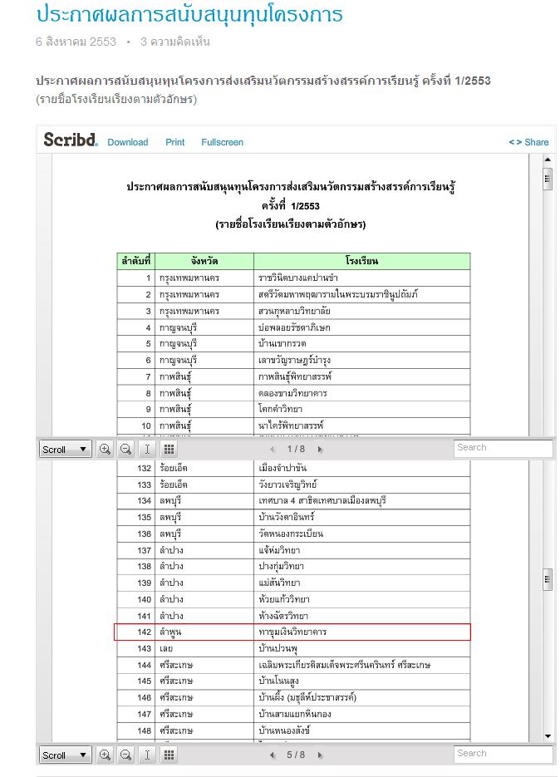This screenshot has height=777, width=560.
Task: Click the Share link with angle brackets
Action: pos(528,142)
